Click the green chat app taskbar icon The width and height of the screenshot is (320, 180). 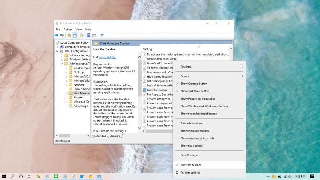(56, 176)
